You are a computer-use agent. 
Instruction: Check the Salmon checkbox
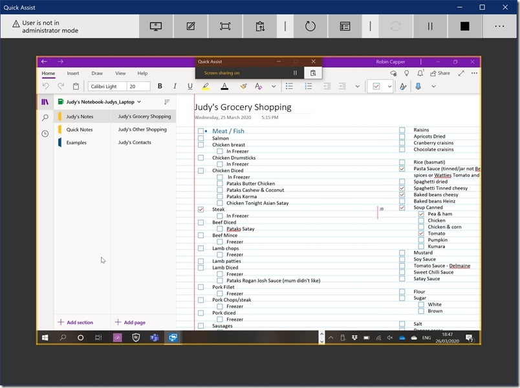pos(200,138)
